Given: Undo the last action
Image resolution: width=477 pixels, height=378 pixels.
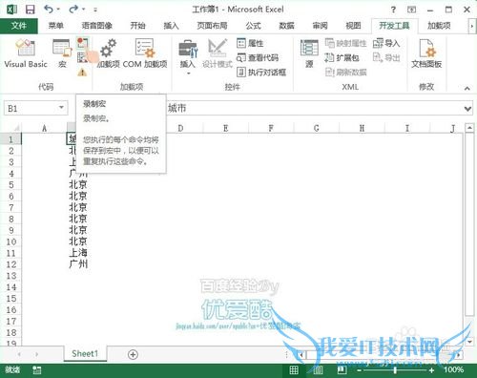Looking at the screenshot, I should click(x=49, y=10).
